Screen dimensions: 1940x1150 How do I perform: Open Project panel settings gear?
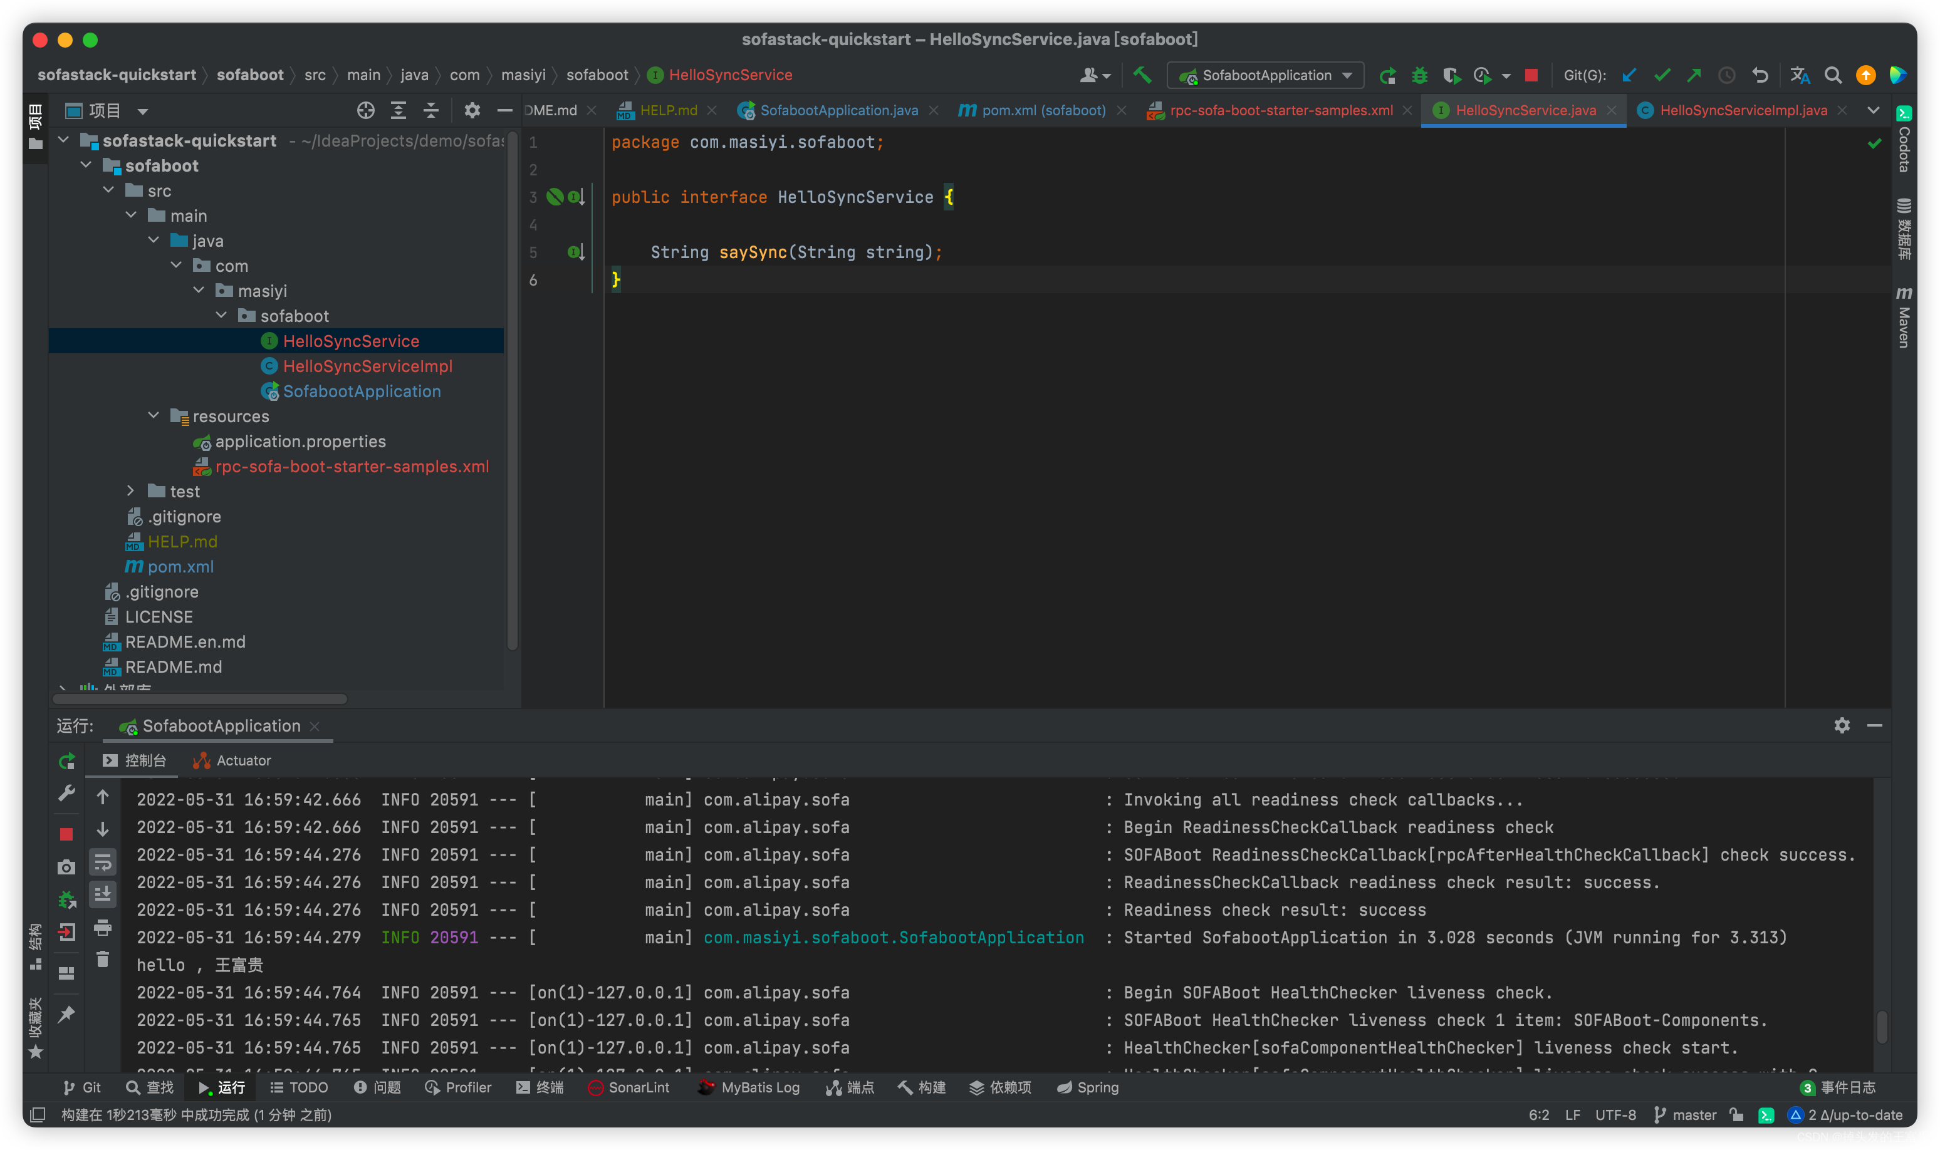(x=472, y=111)
